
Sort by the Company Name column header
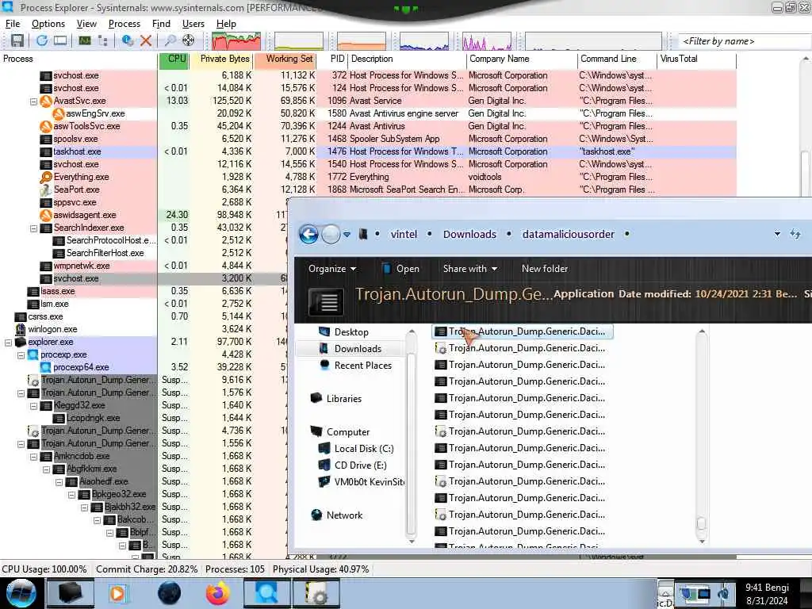coord(521,59)
